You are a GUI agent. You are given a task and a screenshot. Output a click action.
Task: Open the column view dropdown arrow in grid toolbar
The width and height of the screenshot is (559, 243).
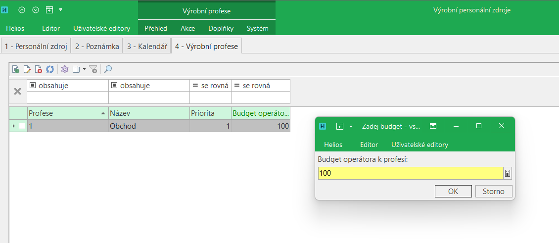84,70
